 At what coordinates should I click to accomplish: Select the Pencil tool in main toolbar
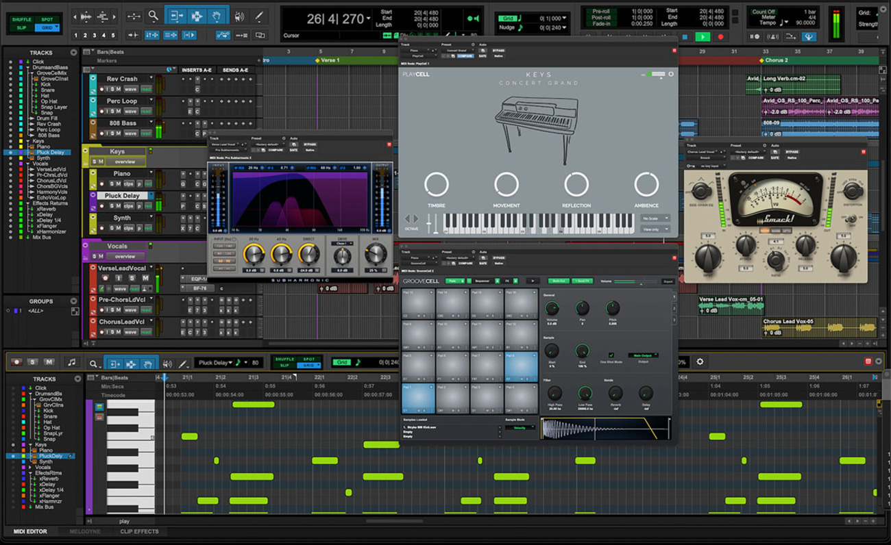click(x=259, y=16)
